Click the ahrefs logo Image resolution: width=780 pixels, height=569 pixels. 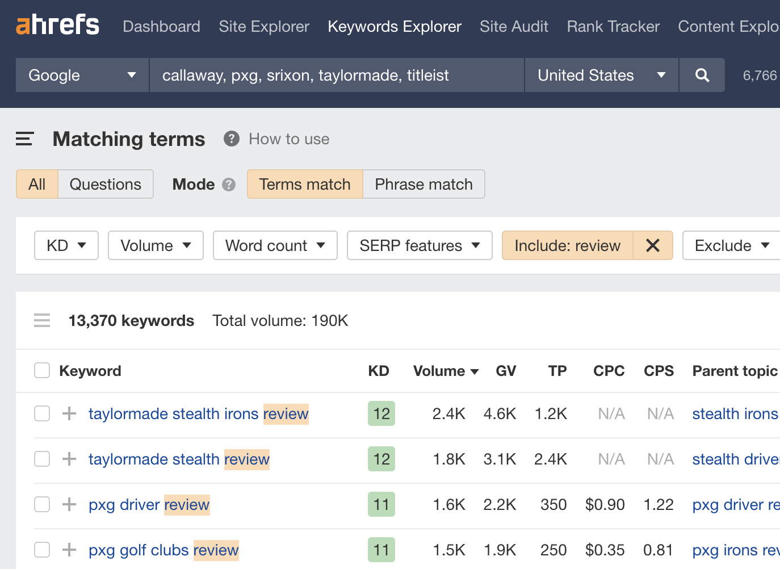pyautogui.click(x=57, y=25)
